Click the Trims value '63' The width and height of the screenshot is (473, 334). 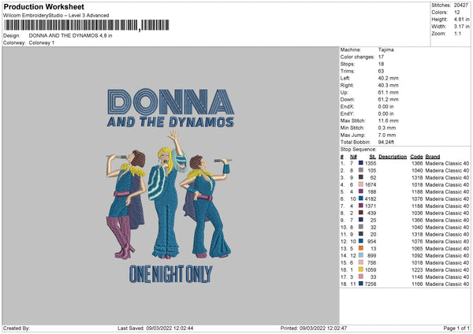(x=381, y=71)
